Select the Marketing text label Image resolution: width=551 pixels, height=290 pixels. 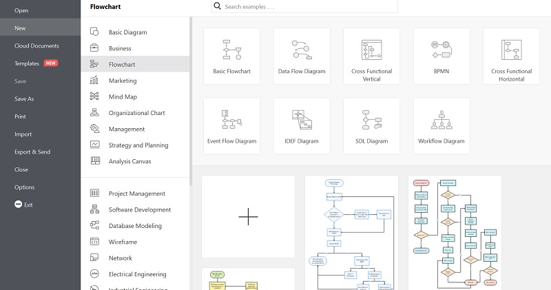coord(123,81)
